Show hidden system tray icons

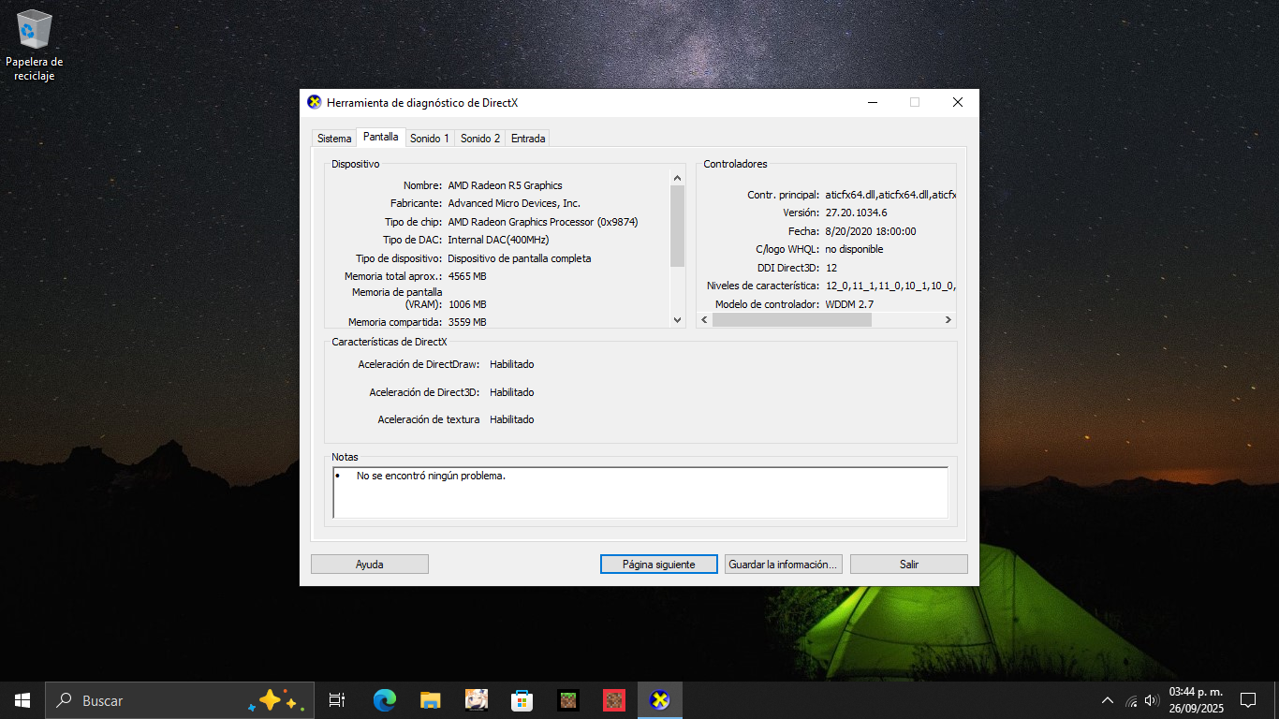1108,700
